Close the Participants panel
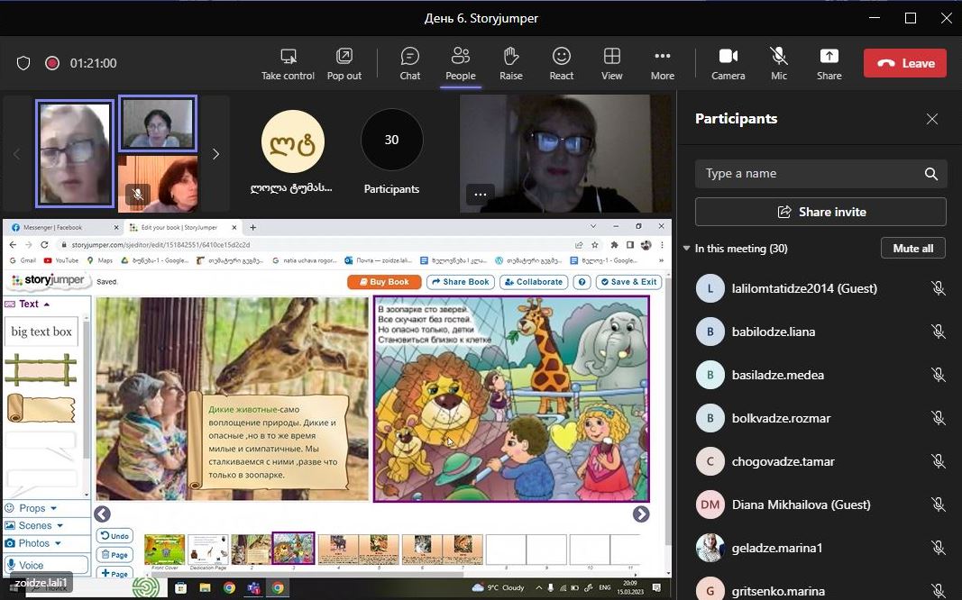 (x=932, y=119)
